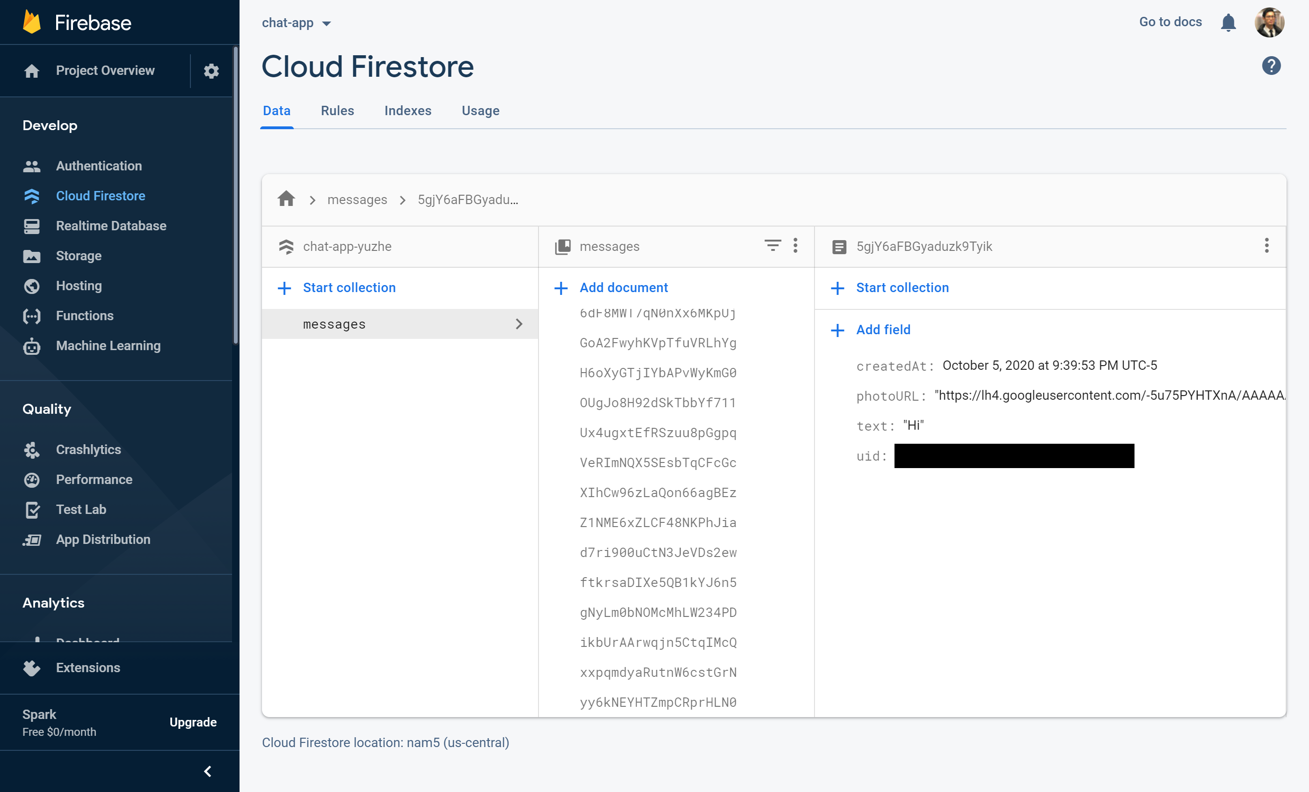Click the user profile avatar

click(1269, 22)
